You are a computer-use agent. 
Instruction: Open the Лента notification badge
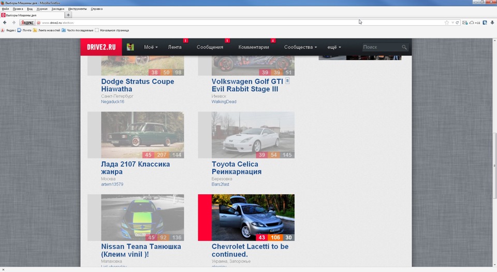coord(186,40)
